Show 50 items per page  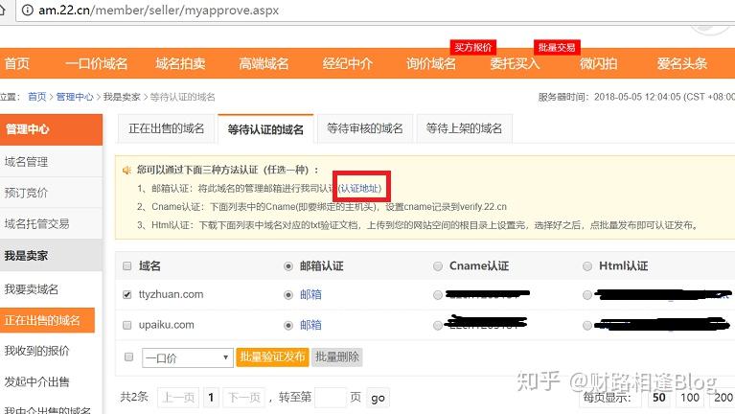[x=659, y=398]
